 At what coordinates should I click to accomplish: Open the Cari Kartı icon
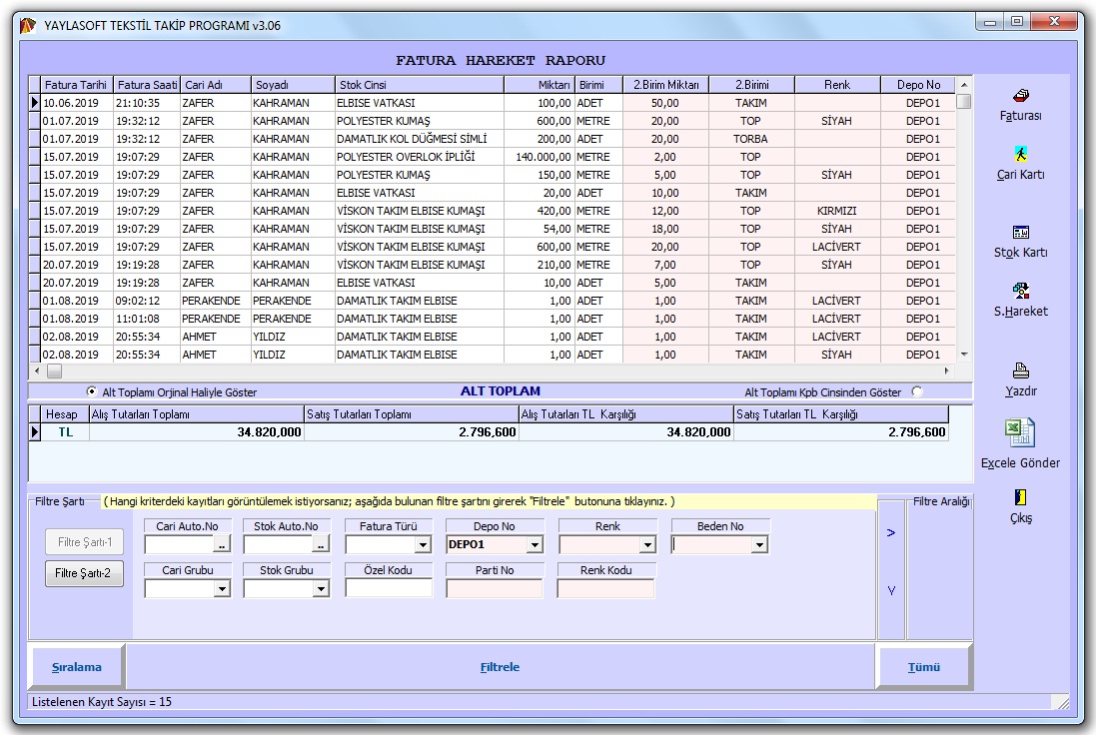(1020, 155)
